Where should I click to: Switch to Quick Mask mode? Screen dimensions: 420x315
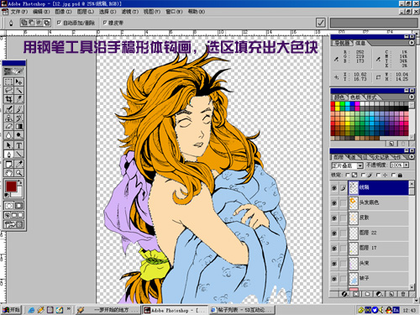coord(18,206)
